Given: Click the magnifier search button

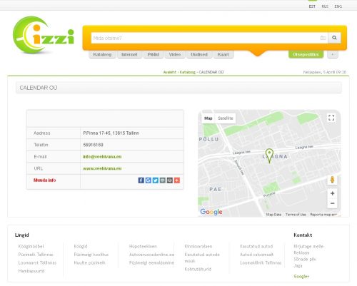Looking at the screenshot, I should (334, 38).
